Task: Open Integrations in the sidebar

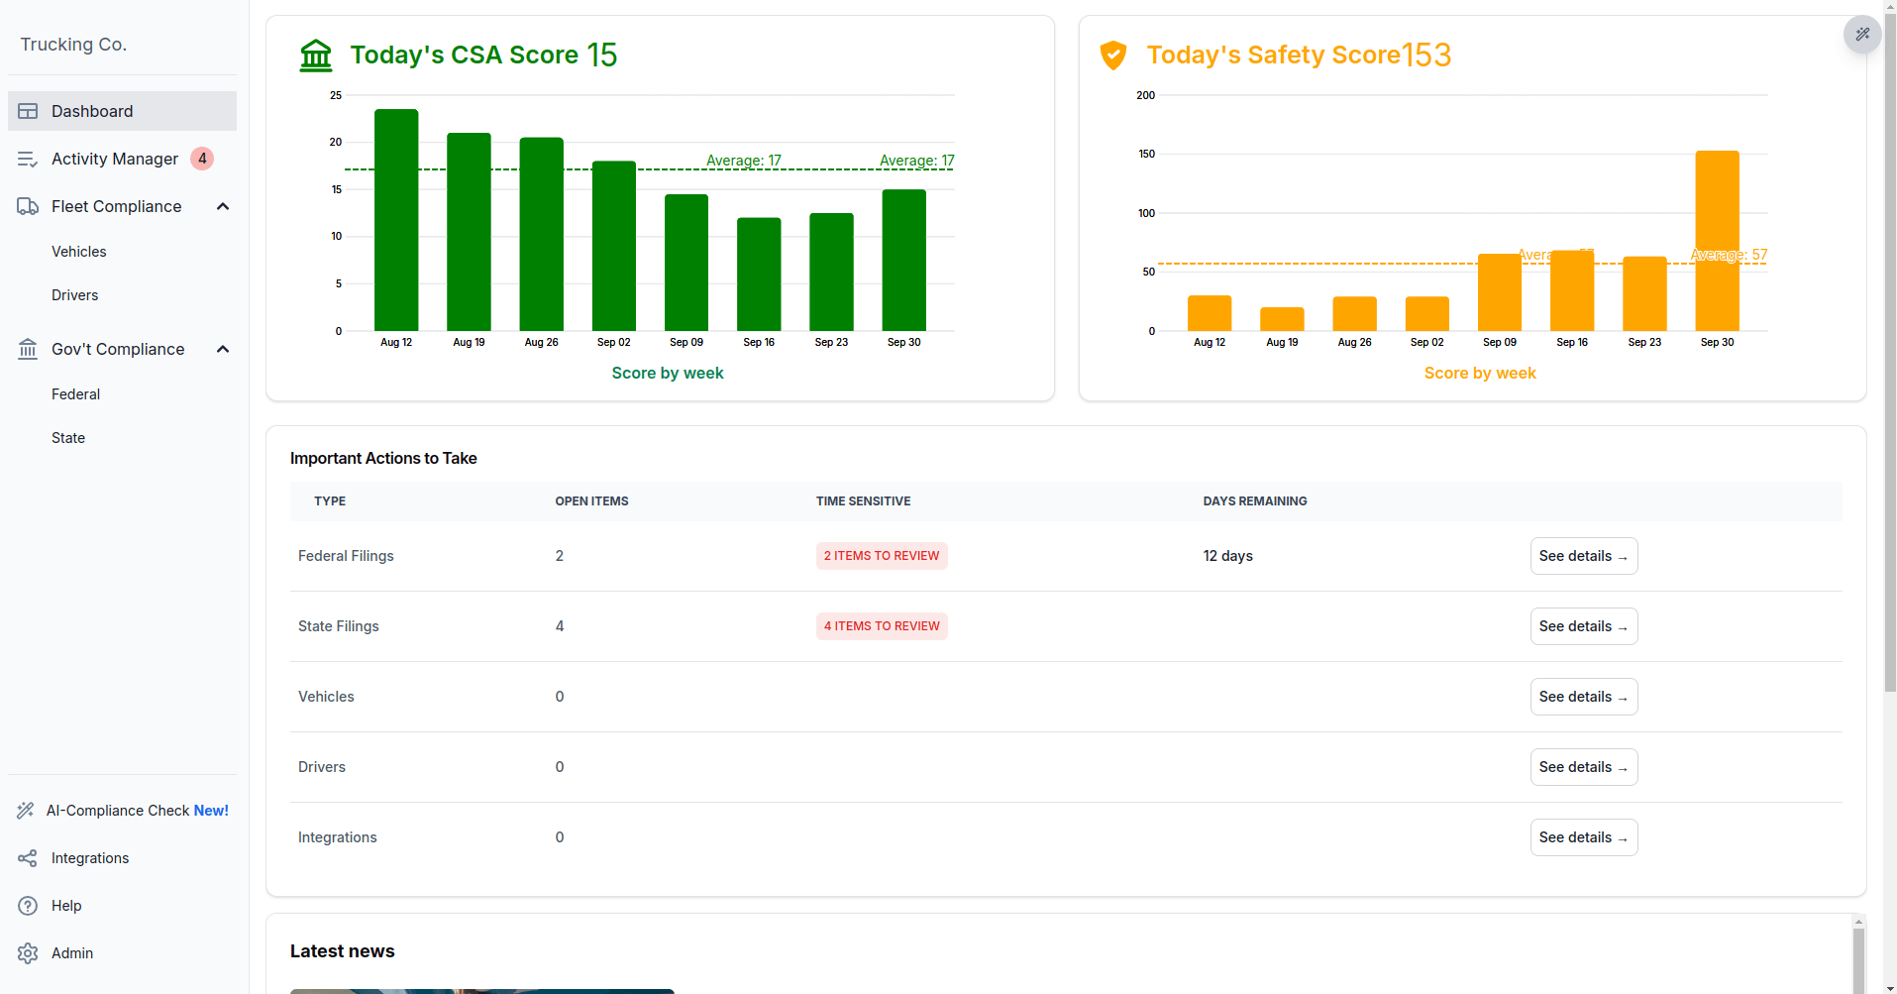Action: [x=90, y=858]
